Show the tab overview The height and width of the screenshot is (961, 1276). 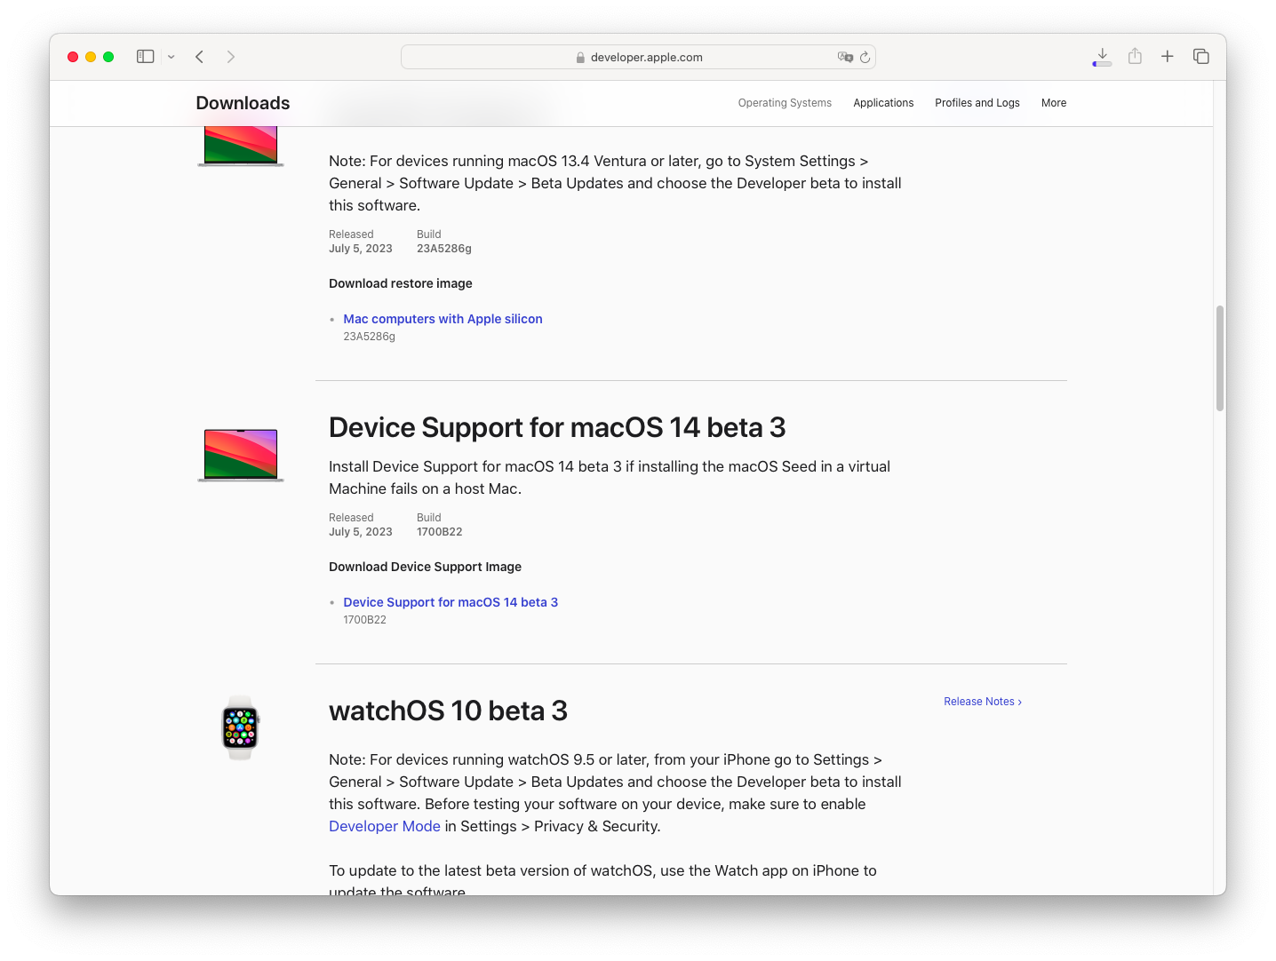pyautogui.click(x=1201, y=57)
